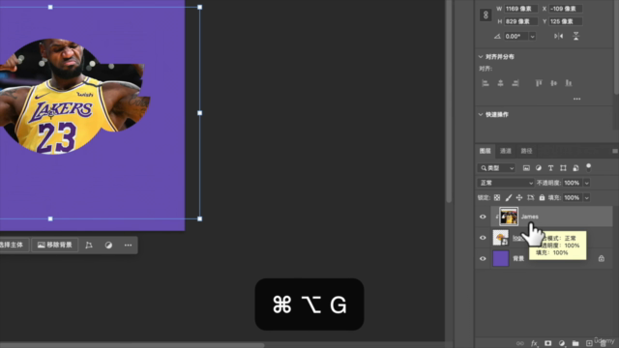619x348 pixels.
Task: Open the blend mode dropdown
Action: coord(506,183)
